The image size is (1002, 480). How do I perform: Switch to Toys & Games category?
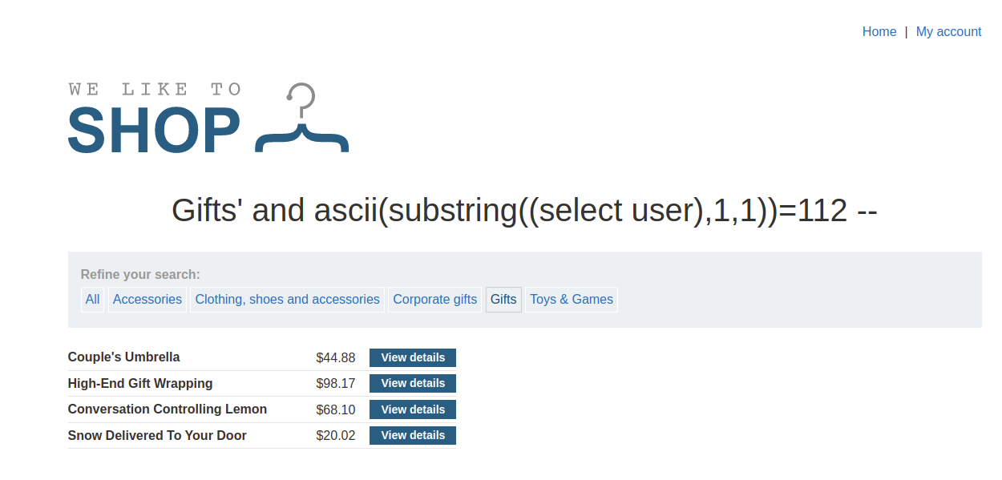tap(572, 300)
